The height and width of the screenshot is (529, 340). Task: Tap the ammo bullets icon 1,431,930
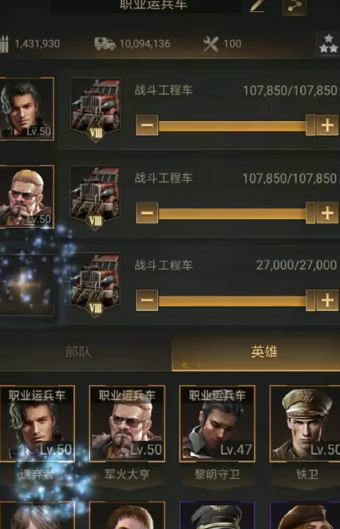coord(4,44)
